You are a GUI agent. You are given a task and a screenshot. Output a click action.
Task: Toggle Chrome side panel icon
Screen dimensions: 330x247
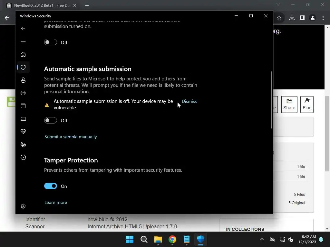tap(302, 18)
